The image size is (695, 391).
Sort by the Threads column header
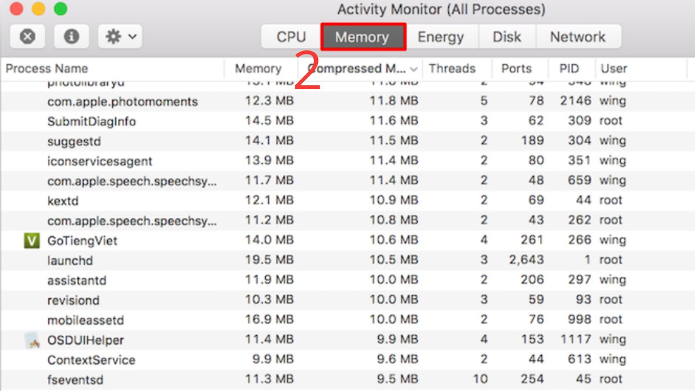pyautogui.click(x=452, y=68)
